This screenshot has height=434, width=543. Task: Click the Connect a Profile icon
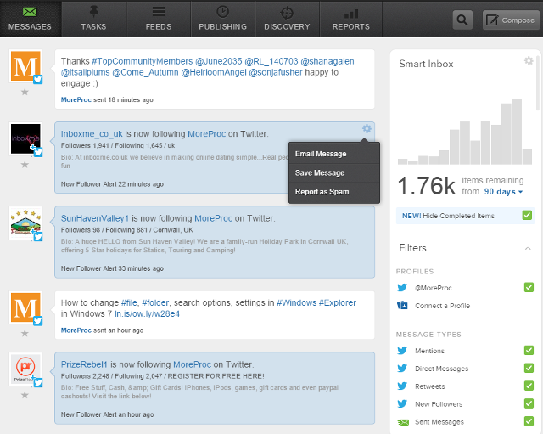tap(402, 306)
